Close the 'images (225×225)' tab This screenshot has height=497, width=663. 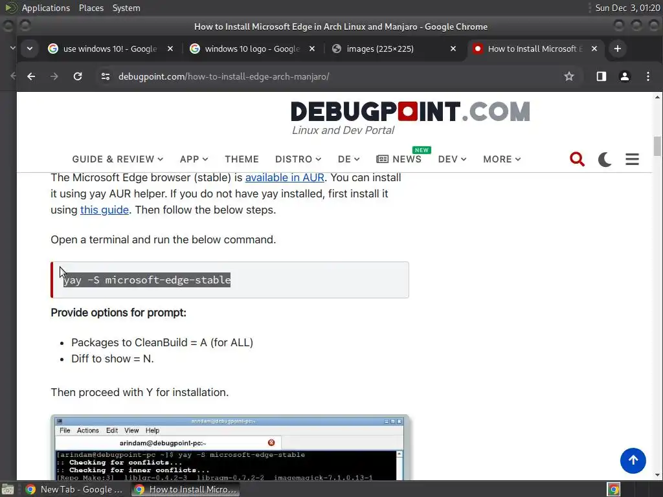453,49
